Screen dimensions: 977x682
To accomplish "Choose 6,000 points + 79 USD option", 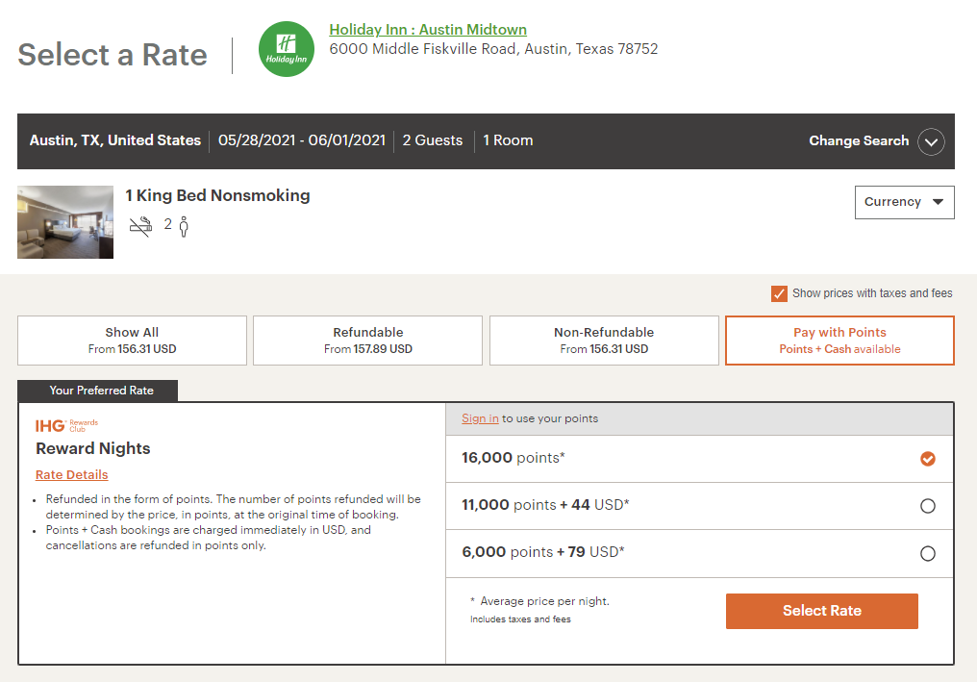I will (928, 553).
